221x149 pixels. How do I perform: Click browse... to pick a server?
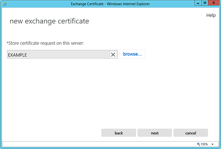point(132,54)
